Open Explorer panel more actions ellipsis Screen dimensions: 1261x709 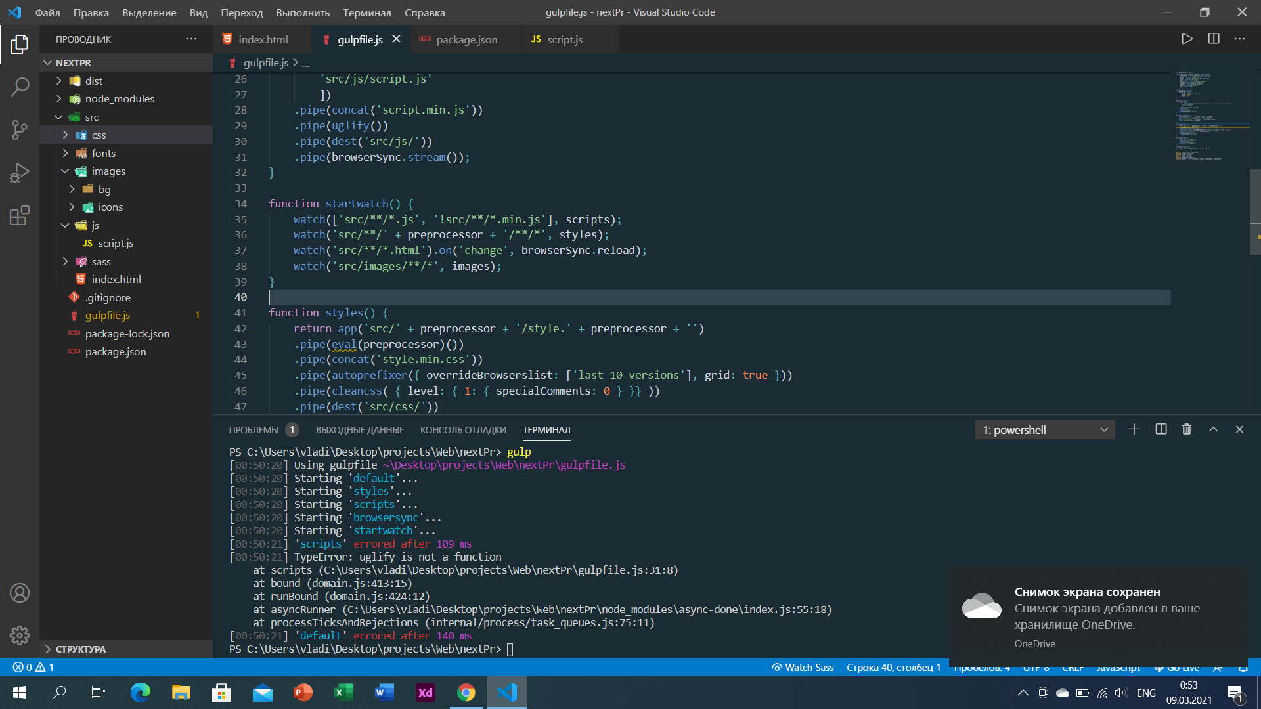point(191,39)
